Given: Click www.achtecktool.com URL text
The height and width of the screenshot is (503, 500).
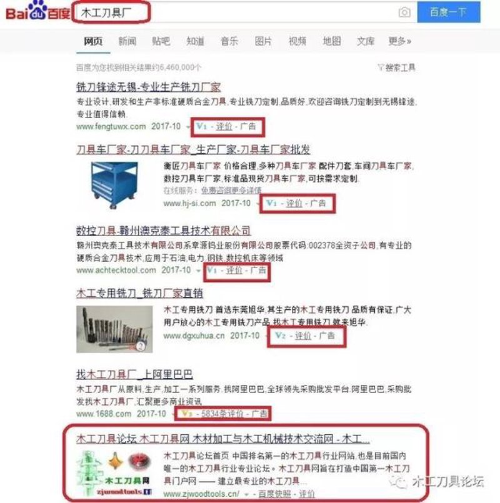Looking at the screenshot, I should click(116, 270).
